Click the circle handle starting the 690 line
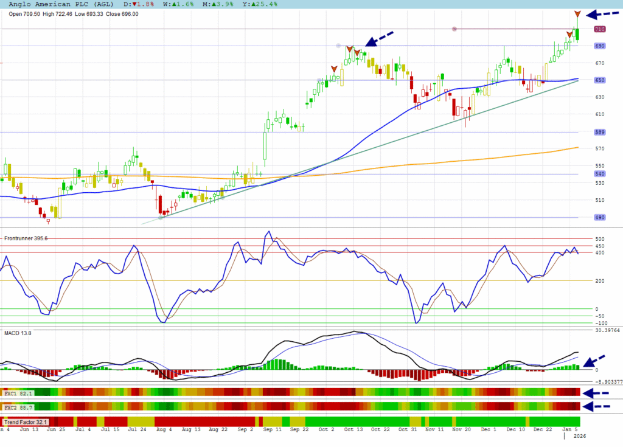This screenshot has width=623, height=447. pos(338,46)
